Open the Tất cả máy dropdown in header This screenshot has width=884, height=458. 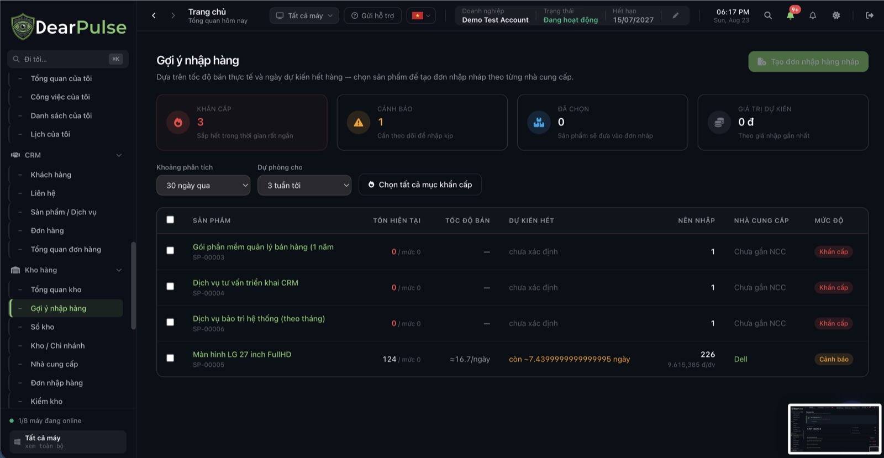(x=304, y=15)
